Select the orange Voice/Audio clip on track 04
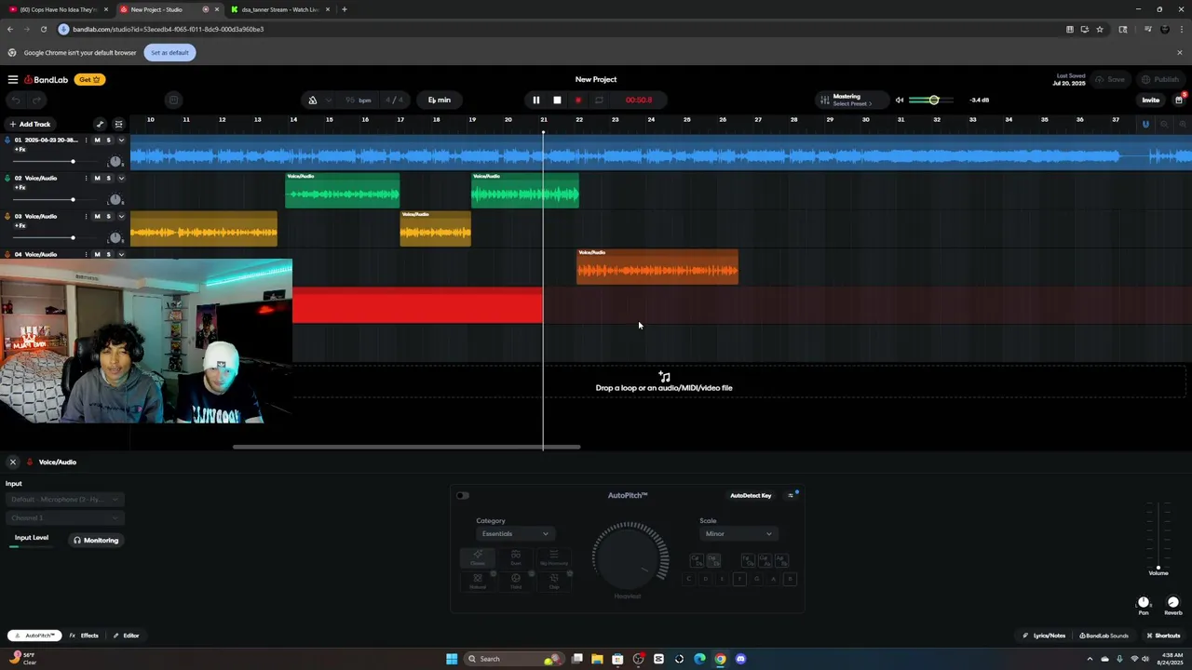 pos(657,266)
